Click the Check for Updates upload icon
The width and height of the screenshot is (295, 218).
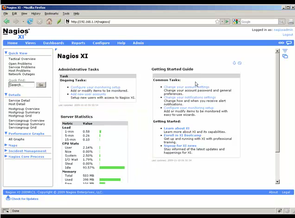(x=8, y=198)
